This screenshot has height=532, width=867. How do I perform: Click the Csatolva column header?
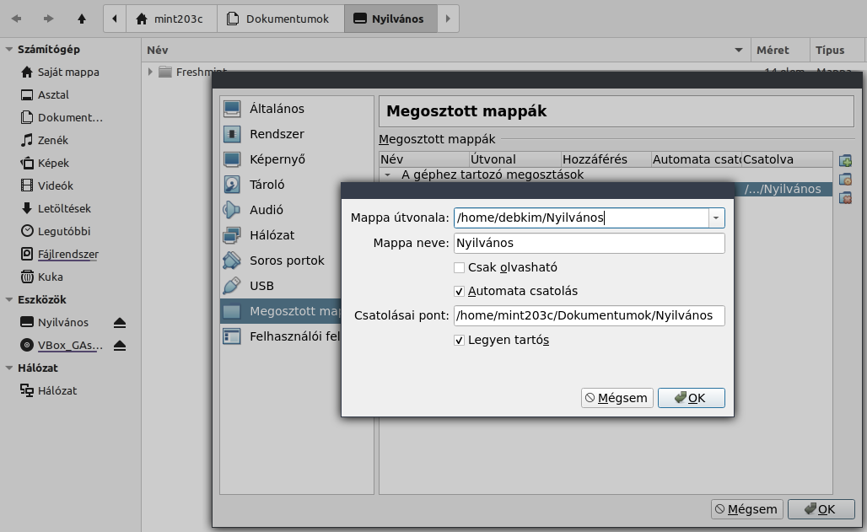coord(786,159)
